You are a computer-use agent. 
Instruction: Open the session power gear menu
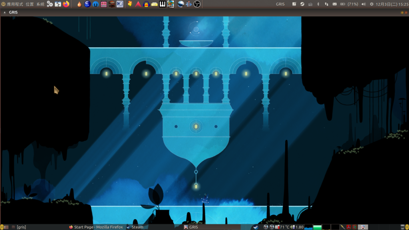click(372, 4)
